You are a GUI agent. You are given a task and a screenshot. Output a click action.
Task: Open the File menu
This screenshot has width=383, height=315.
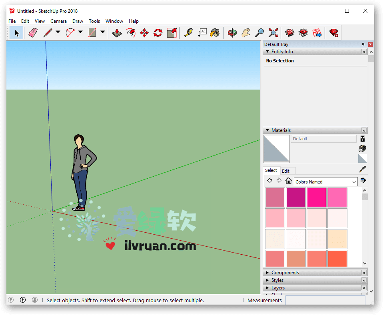[12, 21]
